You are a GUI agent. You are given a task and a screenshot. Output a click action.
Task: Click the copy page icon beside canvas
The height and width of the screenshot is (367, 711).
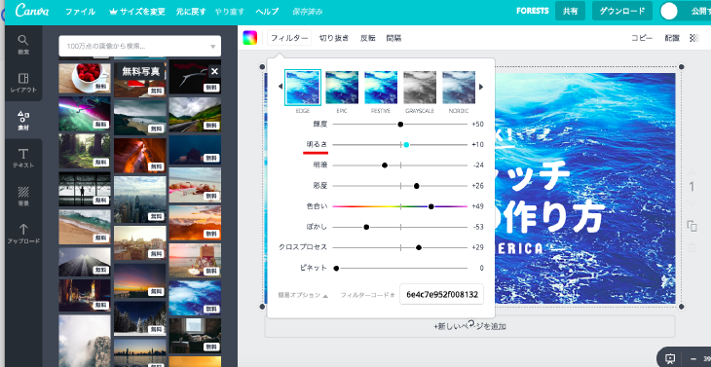(x=692, y=226)
